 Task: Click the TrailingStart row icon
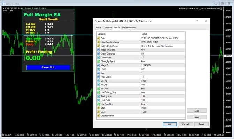click(x=98, y=96)
